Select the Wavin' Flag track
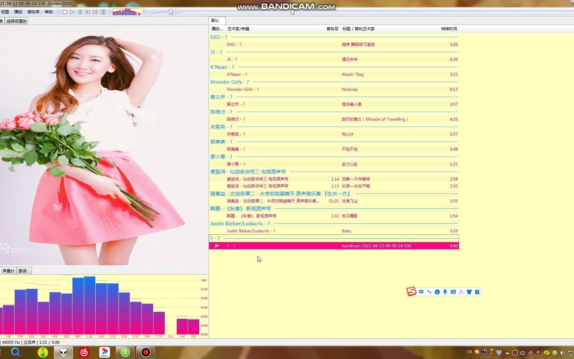This screenshot has height=359, width=574. coord(334,74)
